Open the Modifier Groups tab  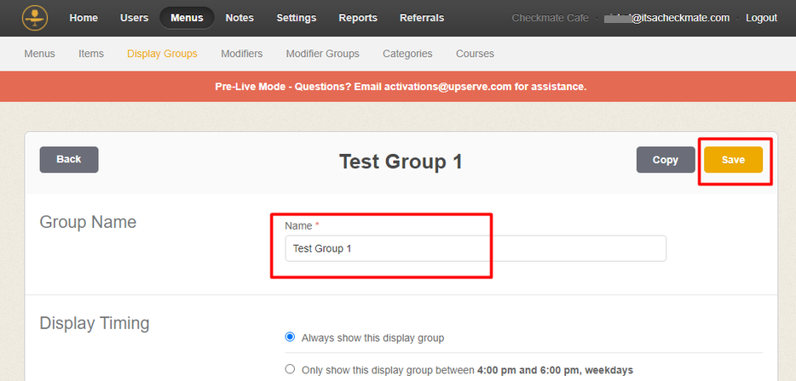coord(322,54)
